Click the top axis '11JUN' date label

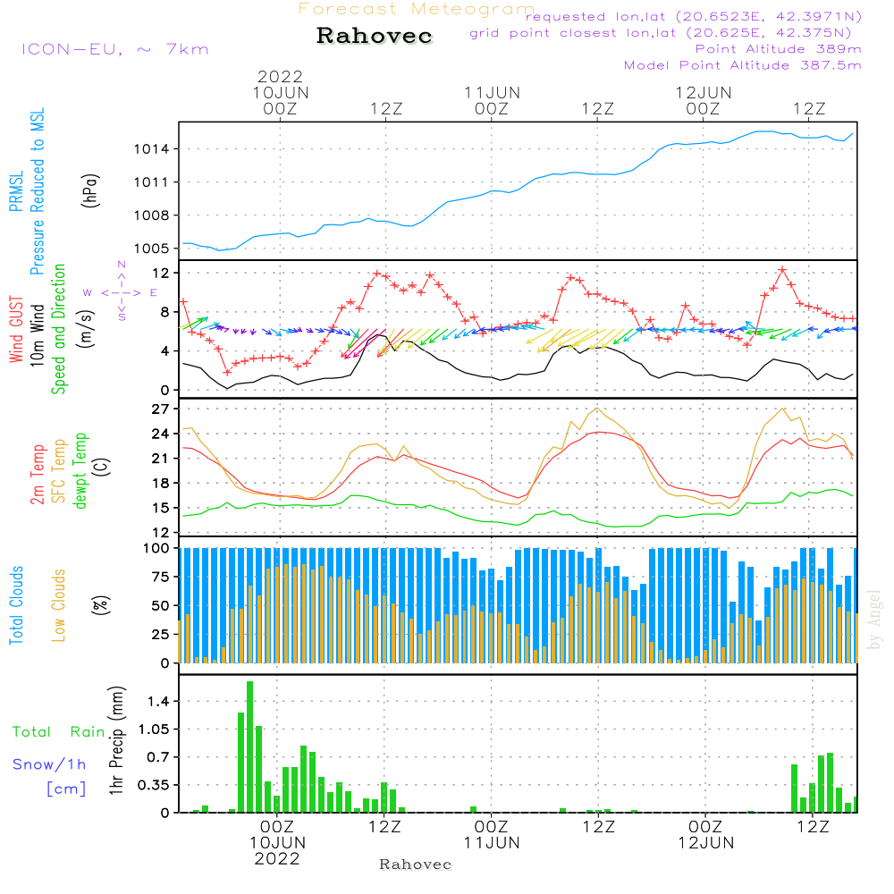click(x=492, y=93)
